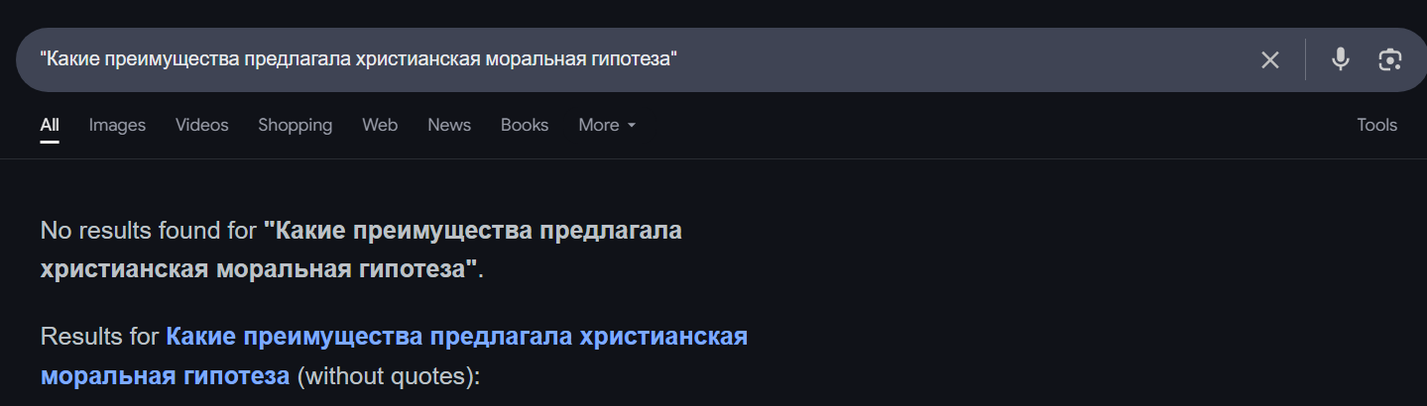
Task: Click the link's second line "моральная гипотеза"
Action: click(166, 376)
